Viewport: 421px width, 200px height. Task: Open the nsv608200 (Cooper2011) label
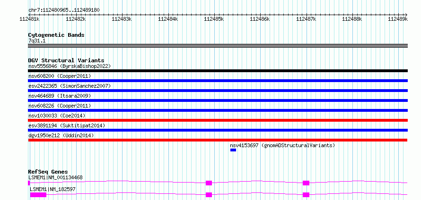coord(60,76)
